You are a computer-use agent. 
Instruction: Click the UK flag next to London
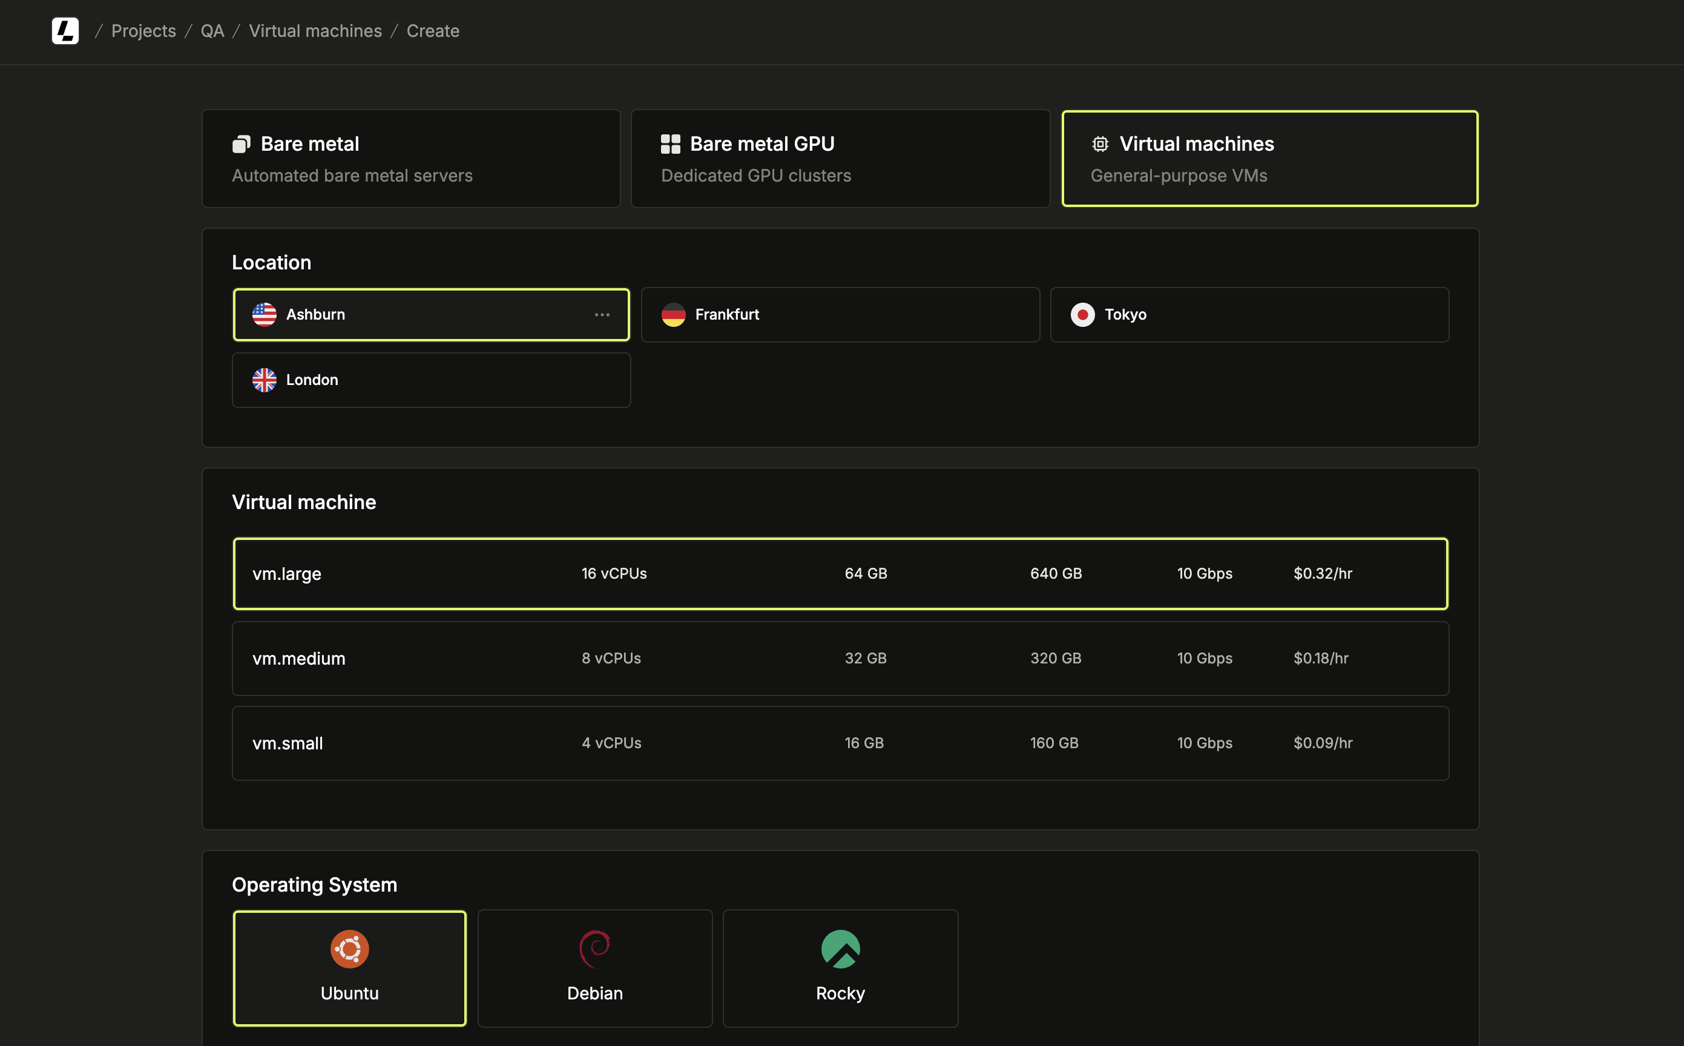click(x=264, y=380)
